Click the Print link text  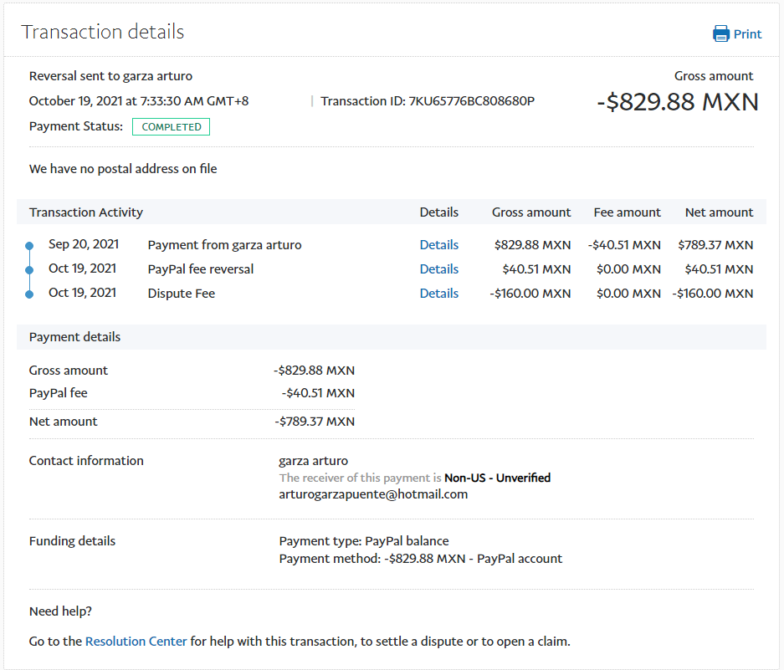pyautogui.click(x=747, y=34)
